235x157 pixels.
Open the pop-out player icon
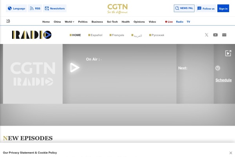[x=228, y=53]
